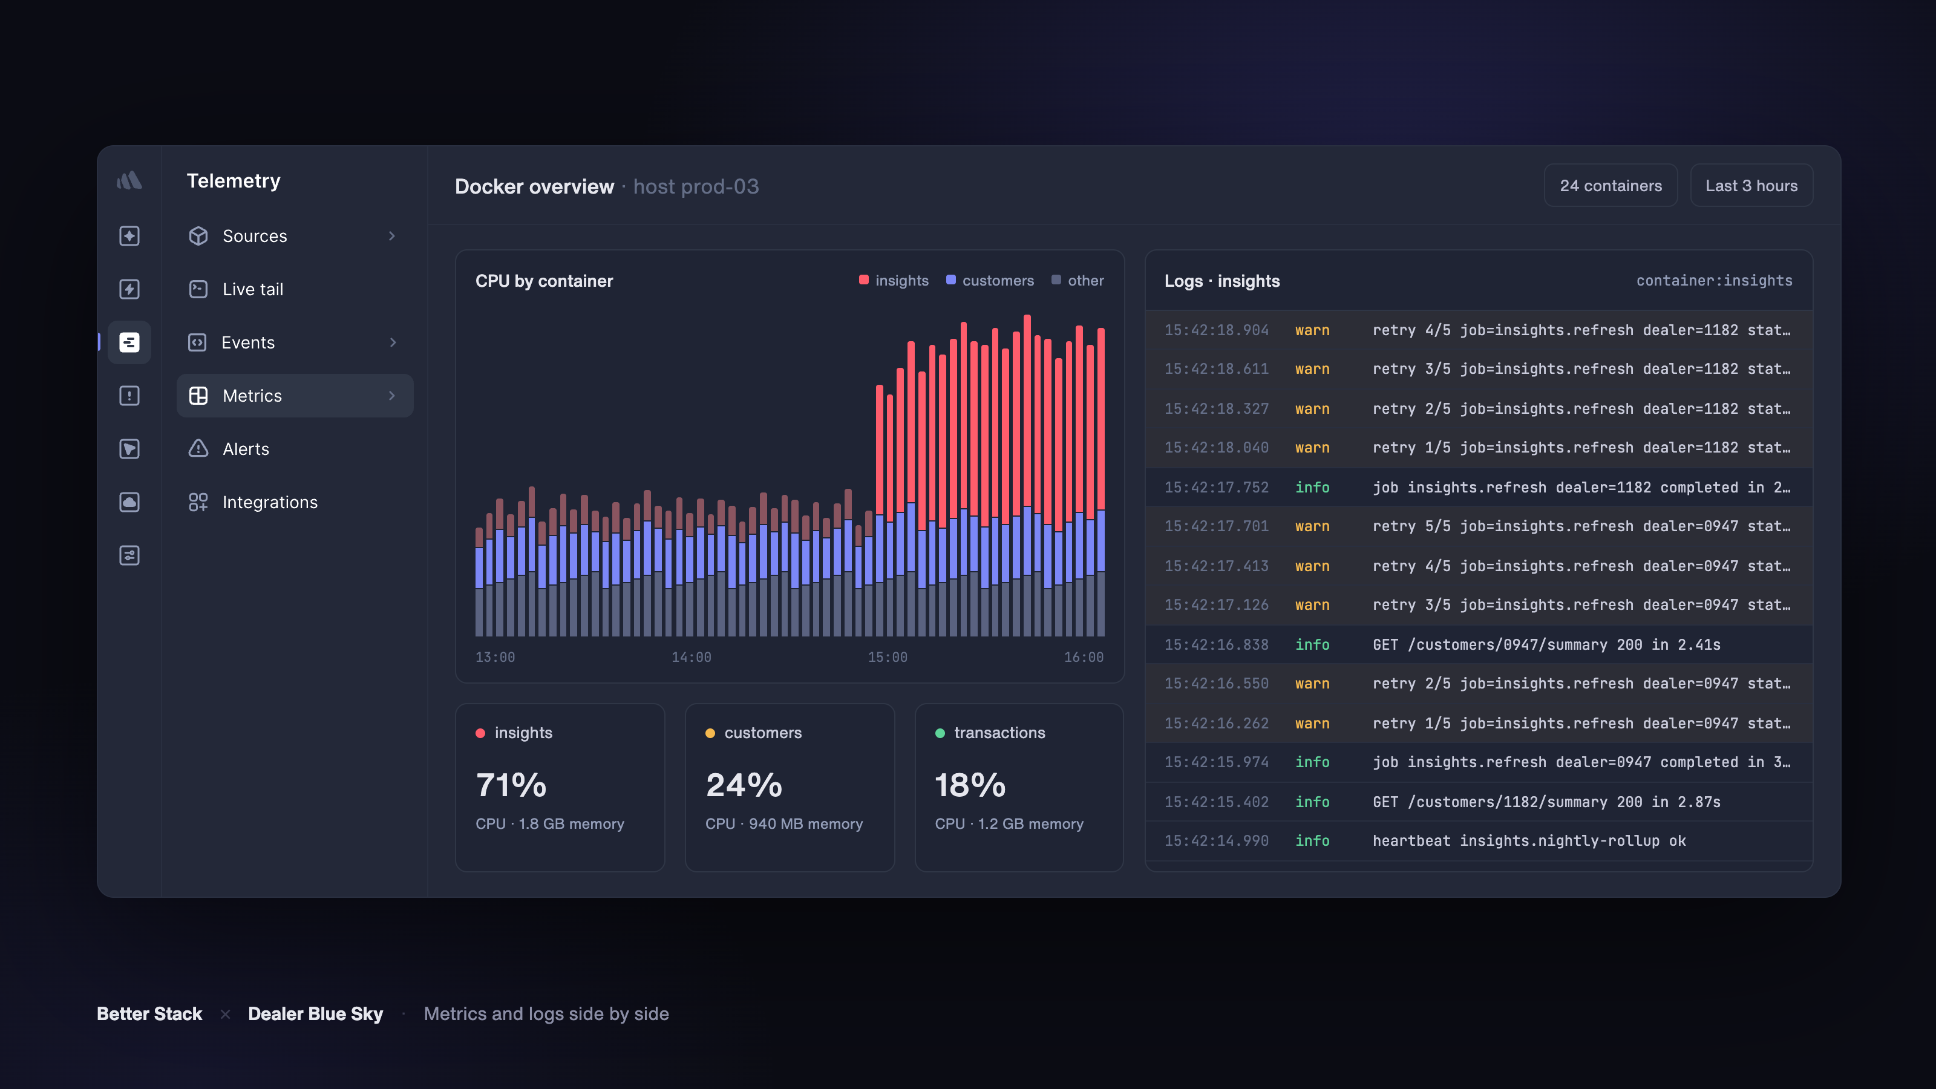Open the customers 24% CPU card
This screenshot has height=1089, width=1936.
tap(790, 787)
